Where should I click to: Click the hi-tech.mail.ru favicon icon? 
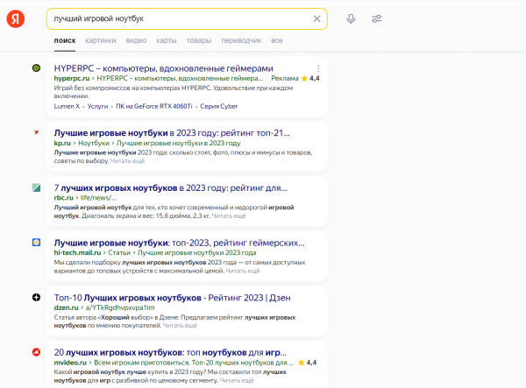tap(36, 242)
